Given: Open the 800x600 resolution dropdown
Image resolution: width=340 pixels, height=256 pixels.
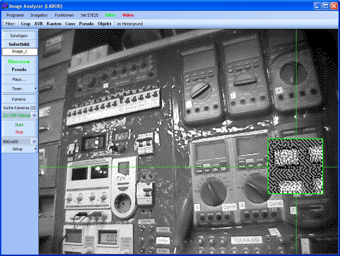Looking at the screenshot, I should (x=35, y=142).
